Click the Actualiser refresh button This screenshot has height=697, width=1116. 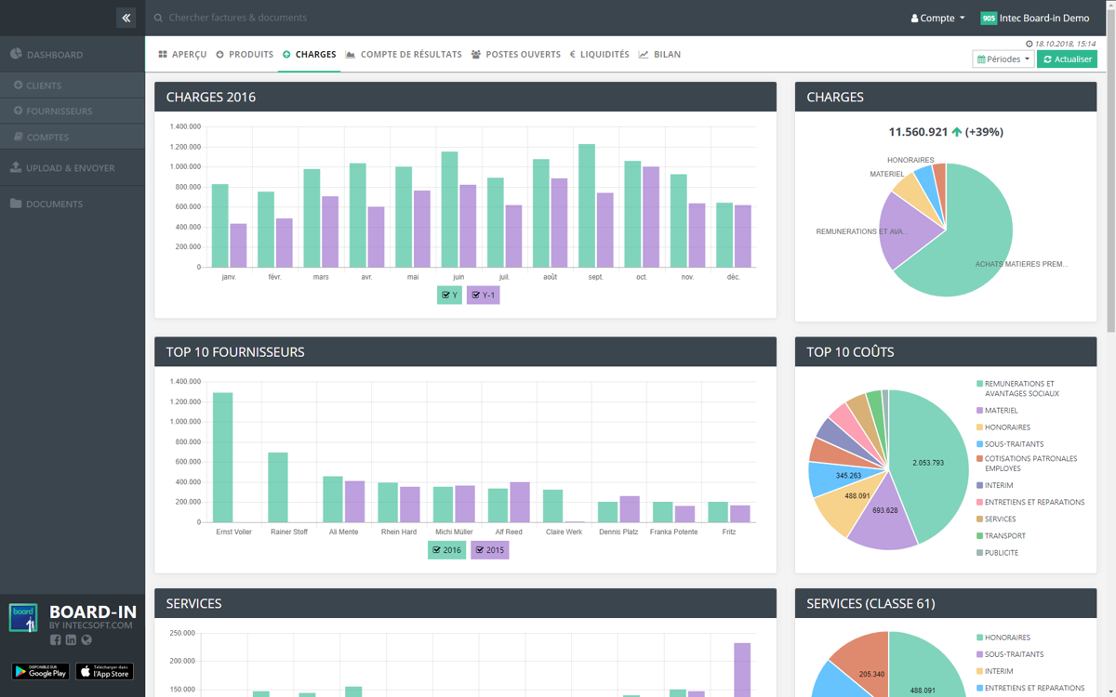click(1067, 59)
